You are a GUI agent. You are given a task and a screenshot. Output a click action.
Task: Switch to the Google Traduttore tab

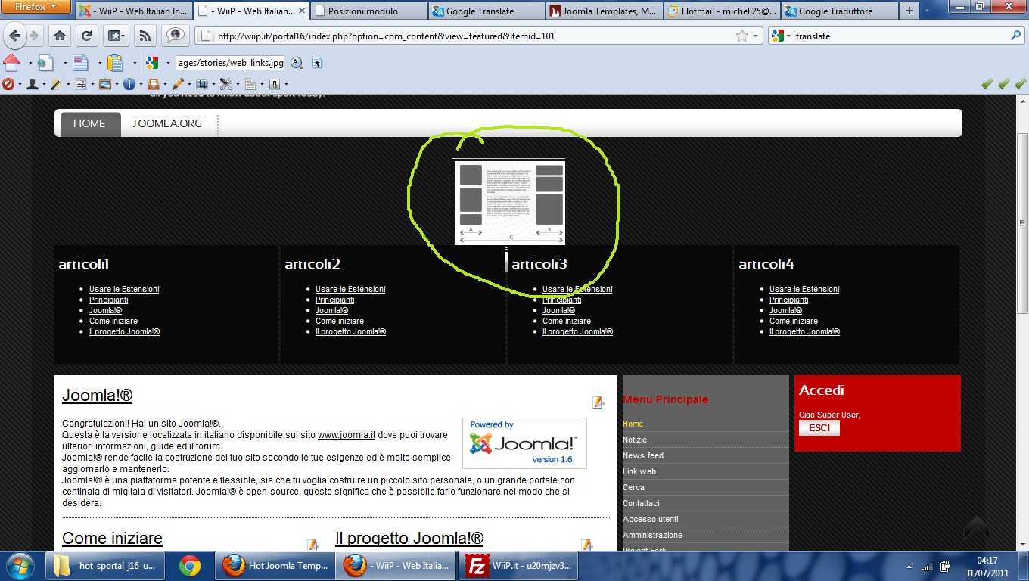(x=841, y=11)
